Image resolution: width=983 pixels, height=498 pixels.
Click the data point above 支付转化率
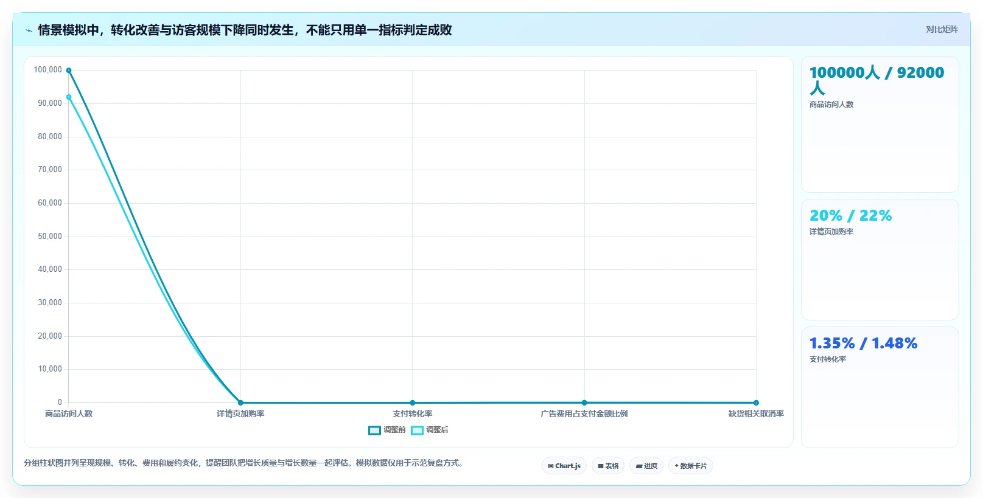click(413, 403)
